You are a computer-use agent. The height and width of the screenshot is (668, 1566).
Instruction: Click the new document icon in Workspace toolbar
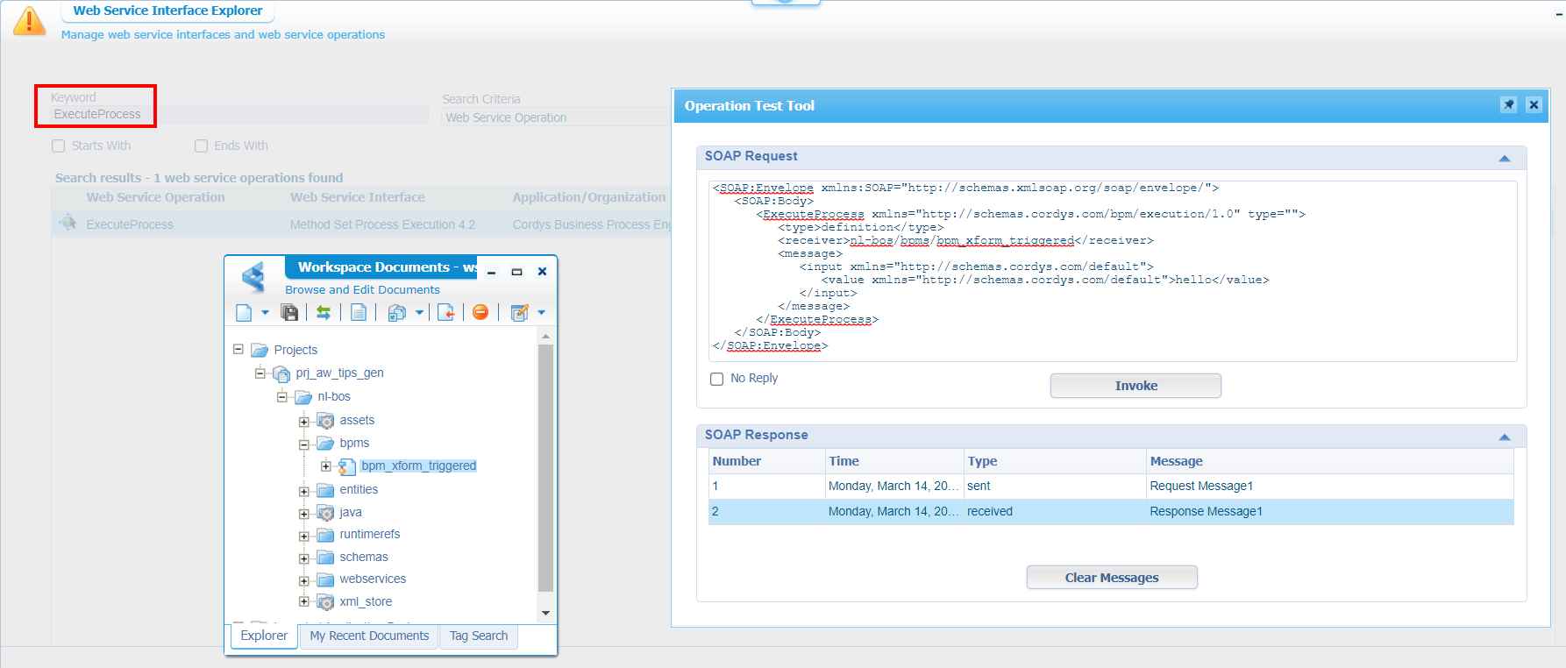(244, 313)
